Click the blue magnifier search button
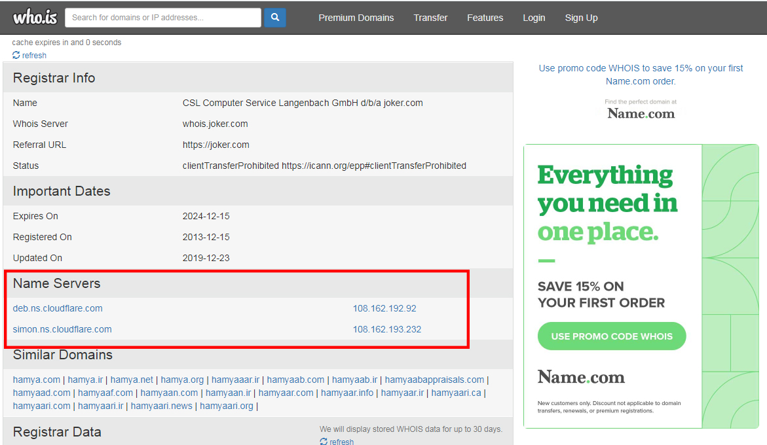The width and height of the screenshot is (767, 445). [x=275, y=18]
